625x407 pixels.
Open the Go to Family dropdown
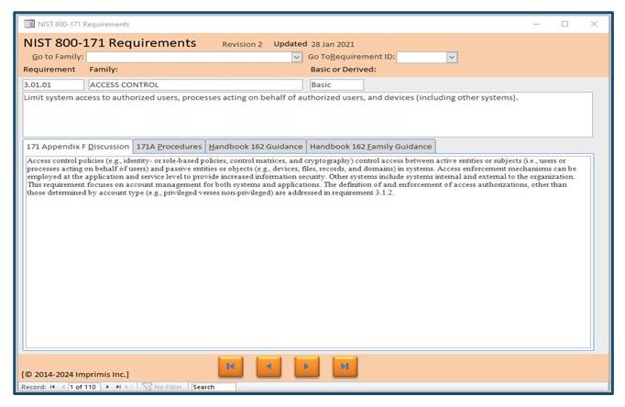pyautogui.click(x=296, y=57)
